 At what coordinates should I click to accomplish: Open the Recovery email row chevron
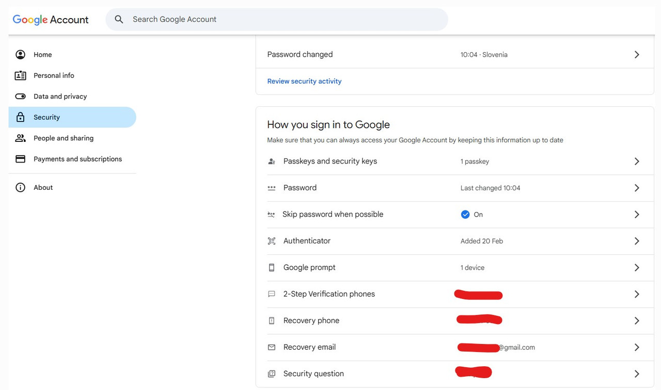(637, 347)
